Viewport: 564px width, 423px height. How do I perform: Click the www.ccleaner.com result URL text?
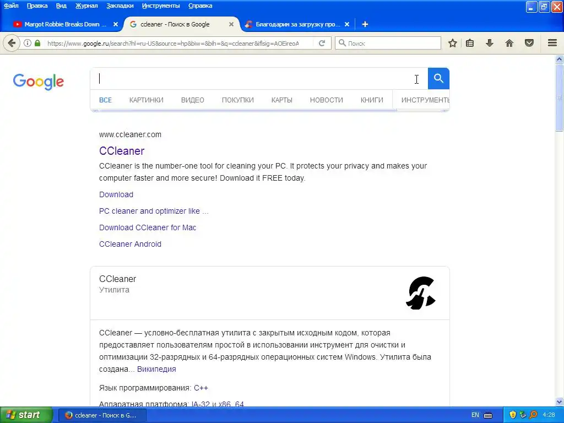click(x=130, y=134)
